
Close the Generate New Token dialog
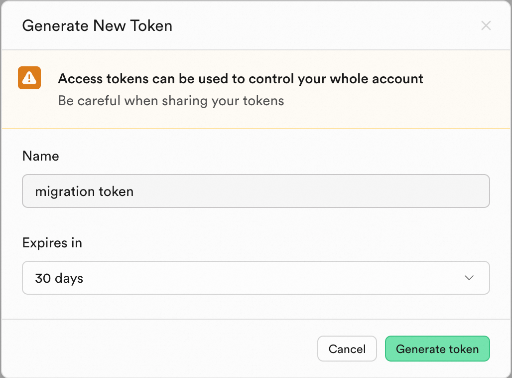pos(486,26)
